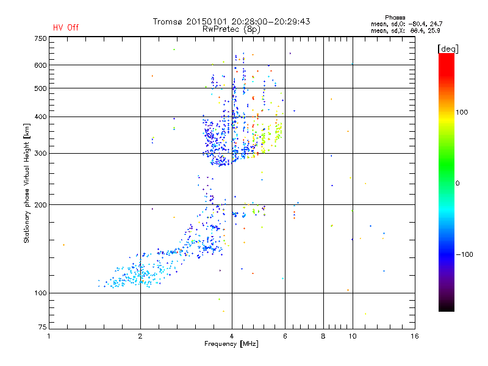Screen dimensions: 488x366
Task: Click the y-axis label 'Stationary phase Virtual Height [km]'
Action: click(x=26, y=183)
